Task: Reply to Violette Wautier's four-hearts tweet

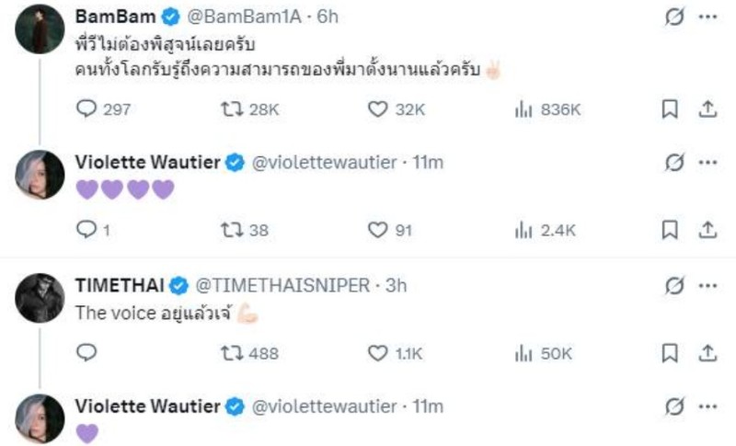Action: 86,230
